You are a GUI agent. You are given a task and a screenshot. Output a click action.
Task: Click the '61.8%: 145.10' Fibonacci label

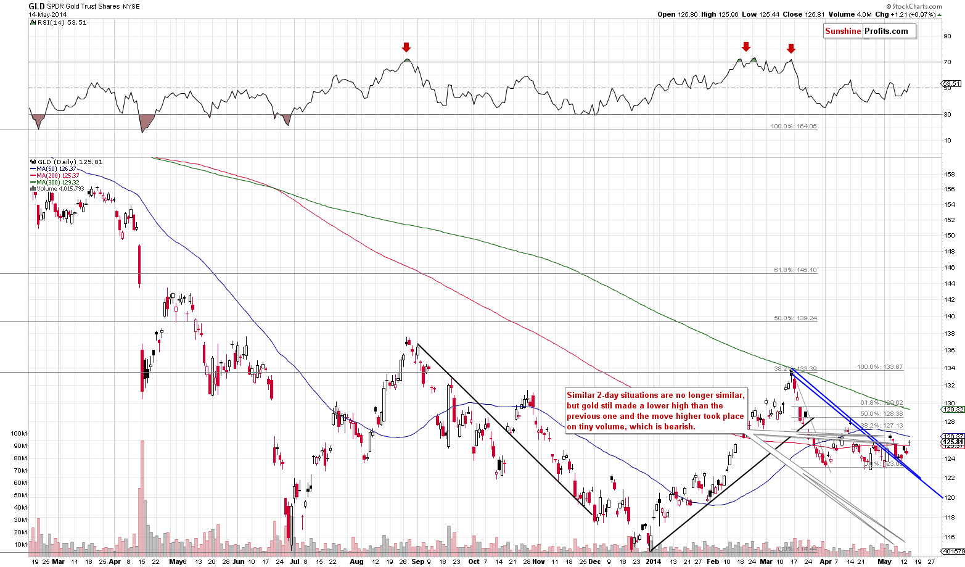pyautogui.click(x=795, y=270)
